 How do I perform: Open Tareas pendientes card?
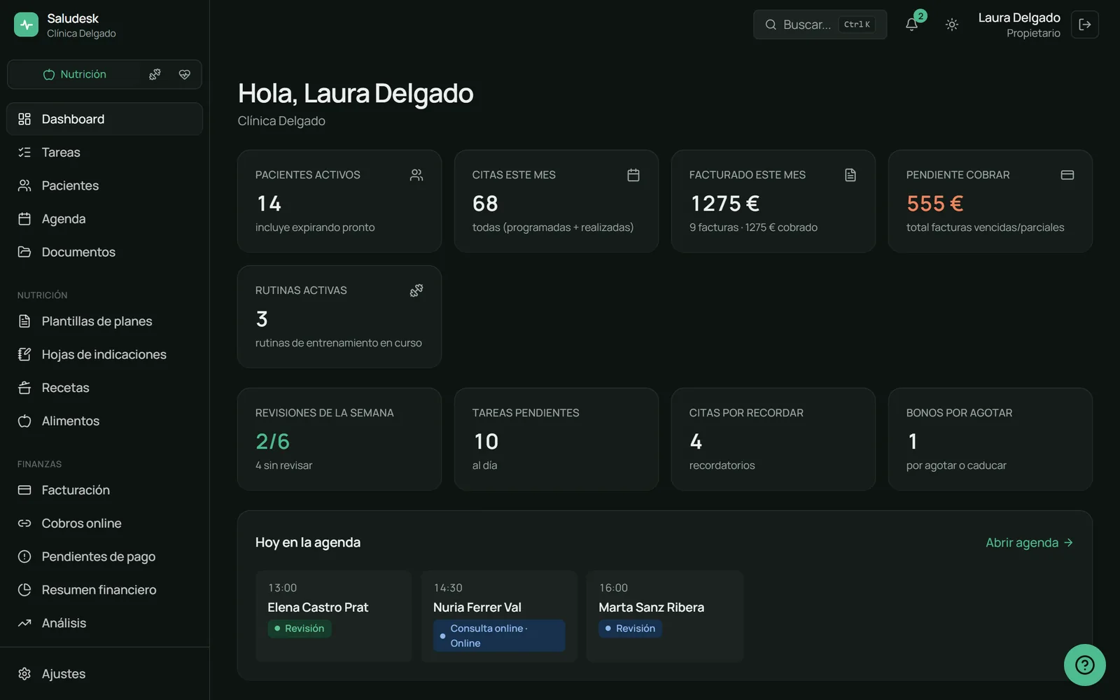pos(556,439)
